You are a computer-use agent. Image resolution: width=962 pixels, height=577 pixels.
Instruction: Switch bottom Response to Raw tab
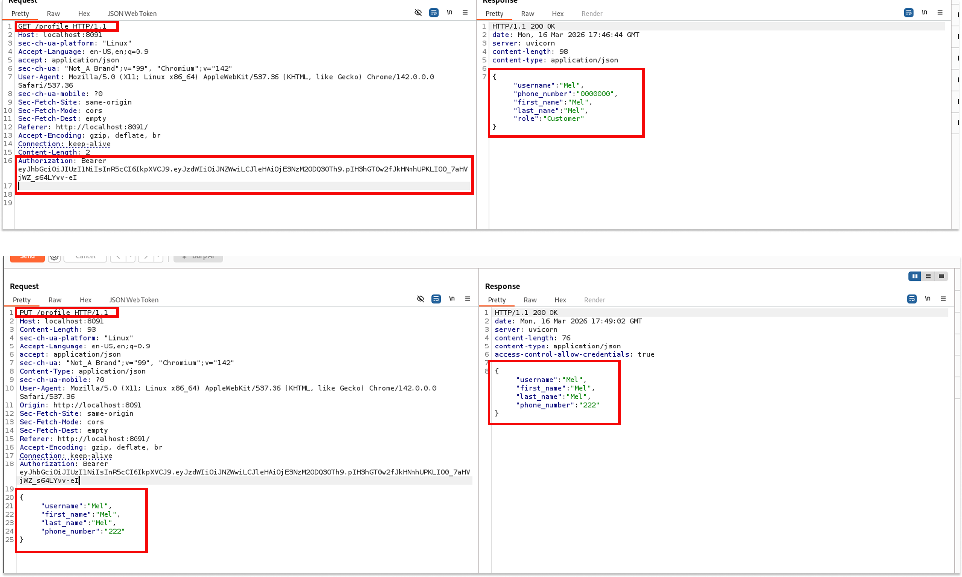point(530,300)
